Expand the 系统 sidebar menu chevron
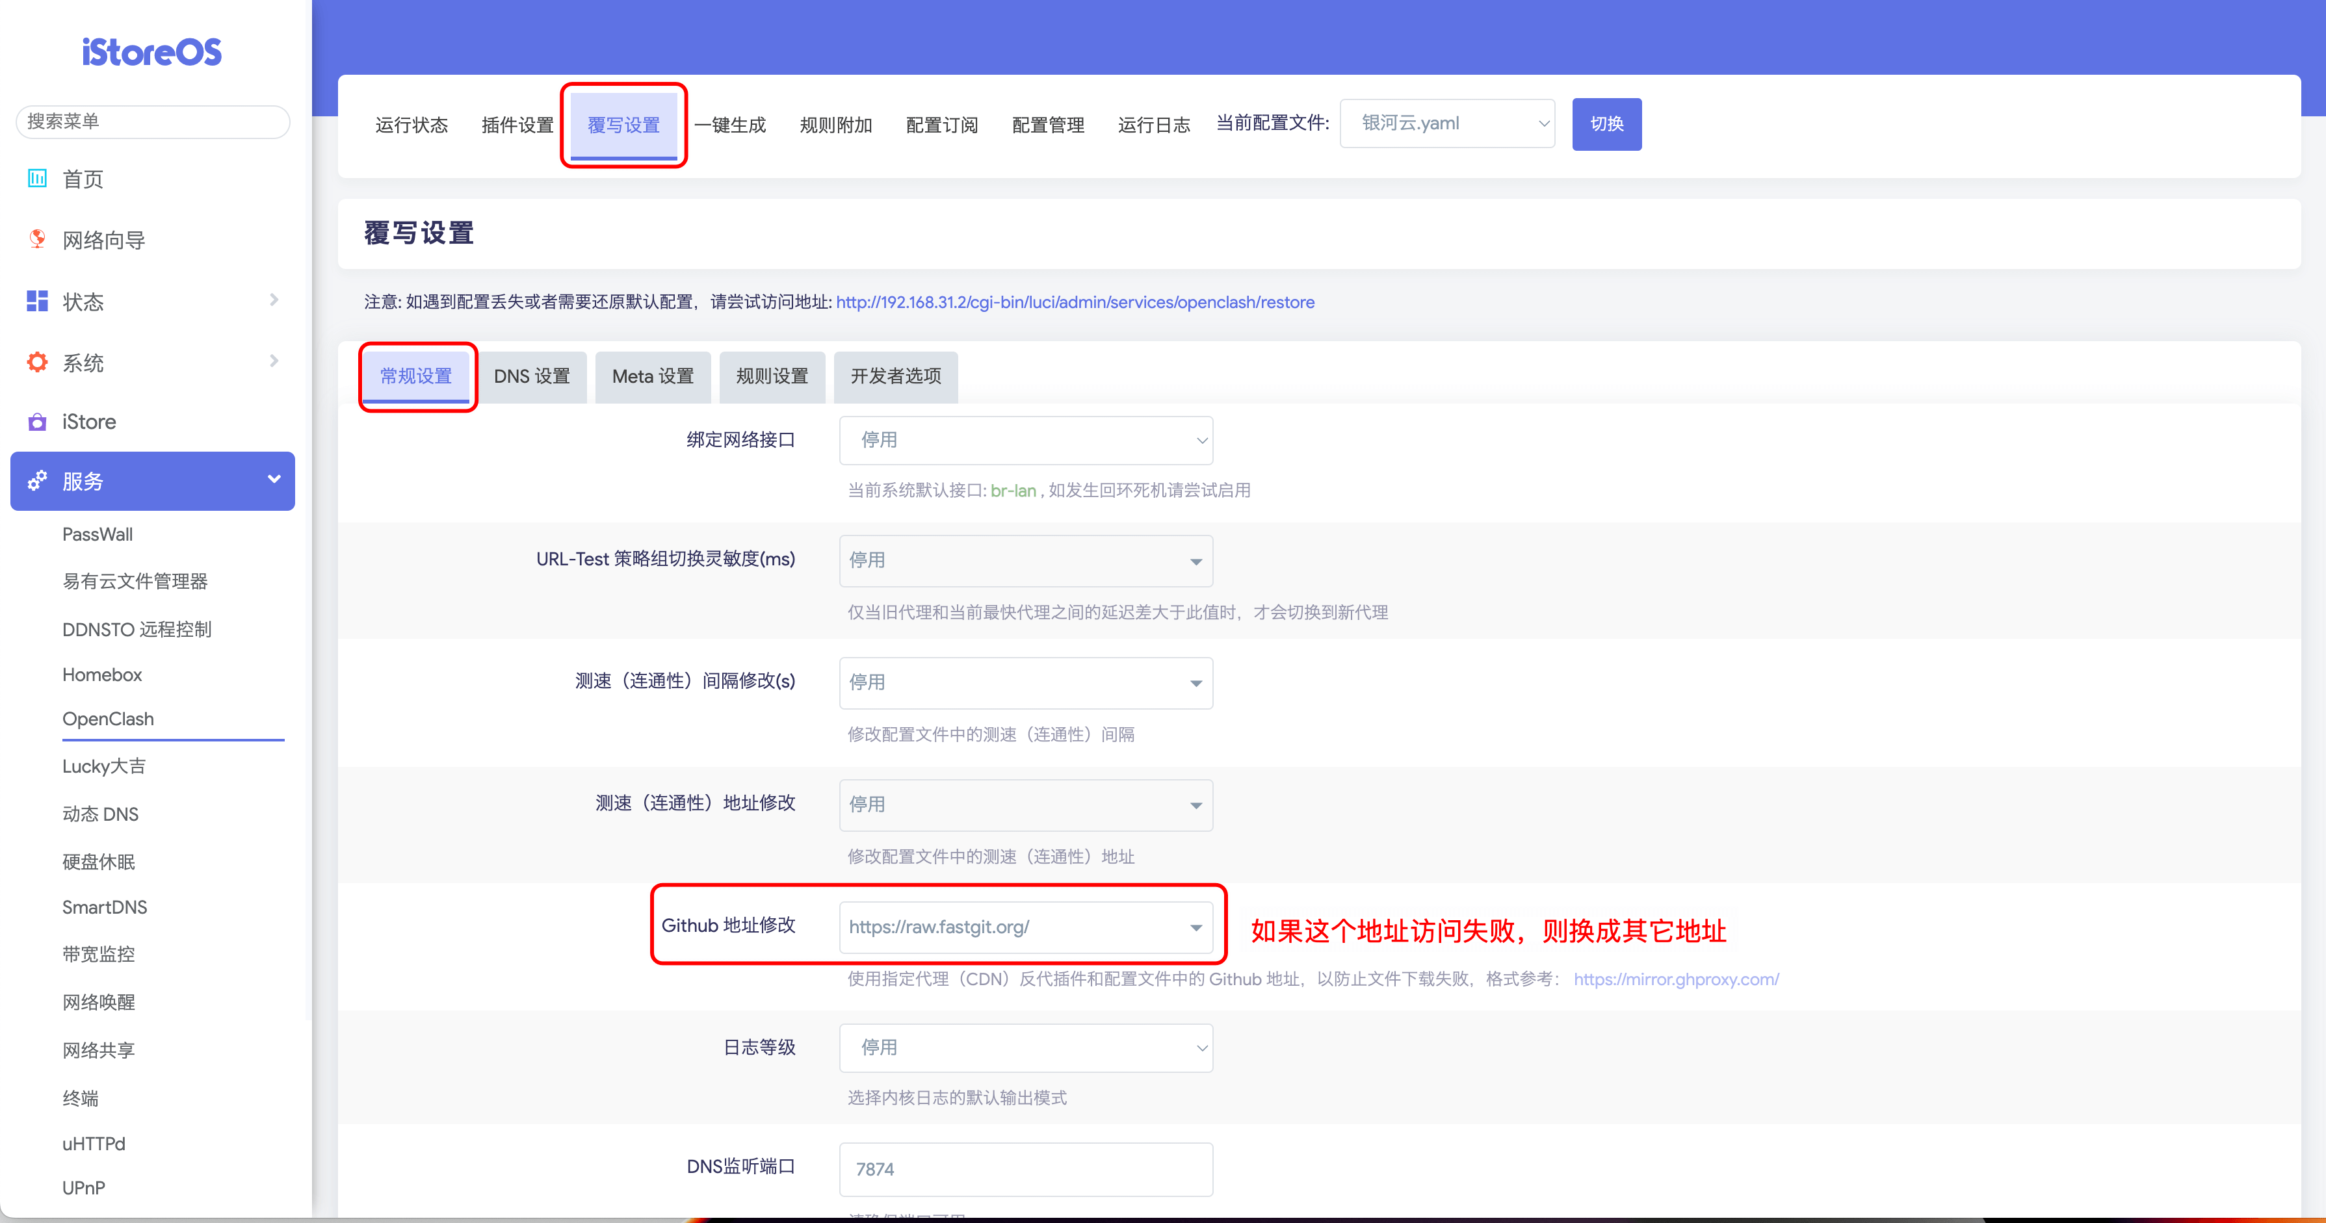Screen dimensions: 2326x1223 tap(274, 361)
